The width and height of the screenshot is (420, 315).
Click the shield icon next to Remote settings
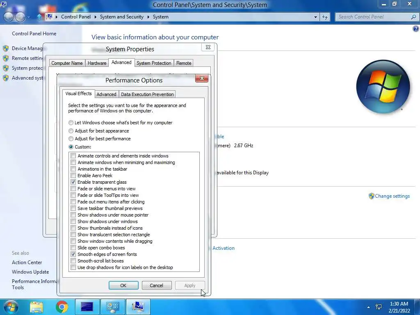tap(6, 58)
